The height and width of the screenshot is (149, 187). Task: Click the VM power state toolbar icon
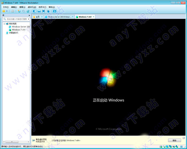[x=4, y=11]
